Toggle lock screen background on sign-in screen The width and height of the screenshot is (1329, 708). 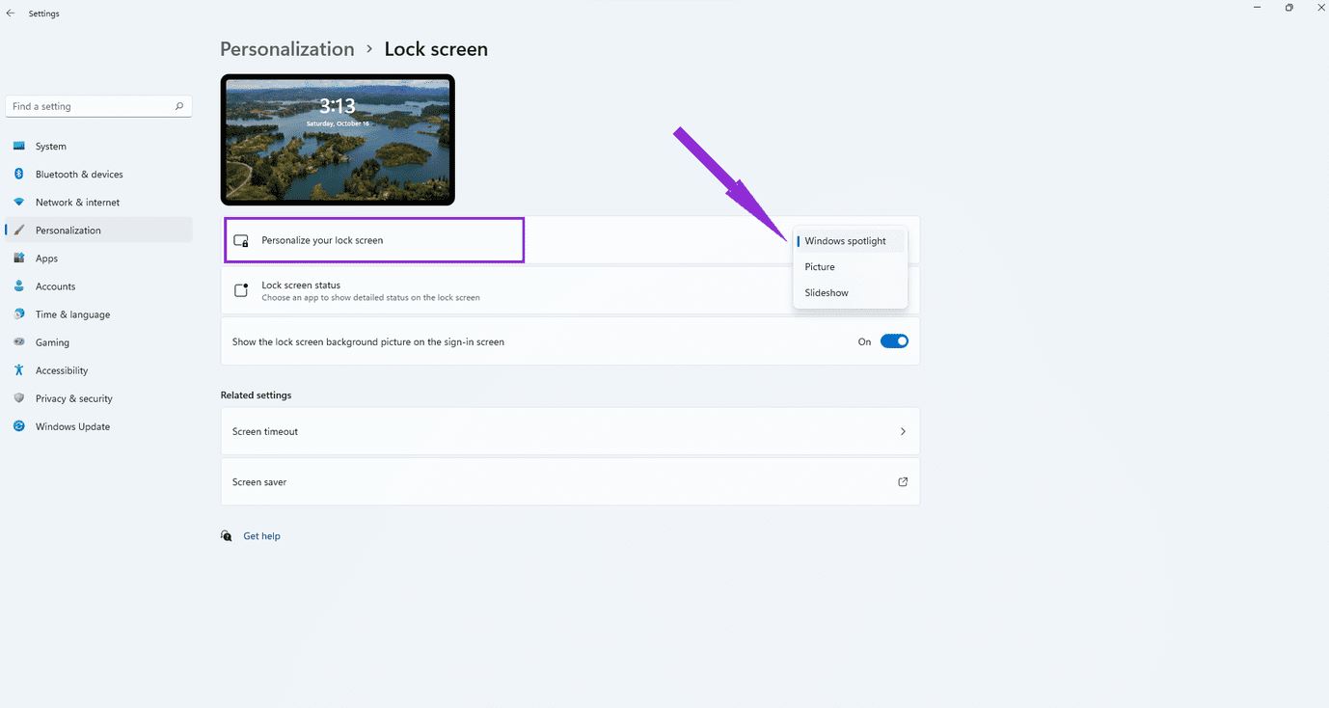(x=894, y=341)
